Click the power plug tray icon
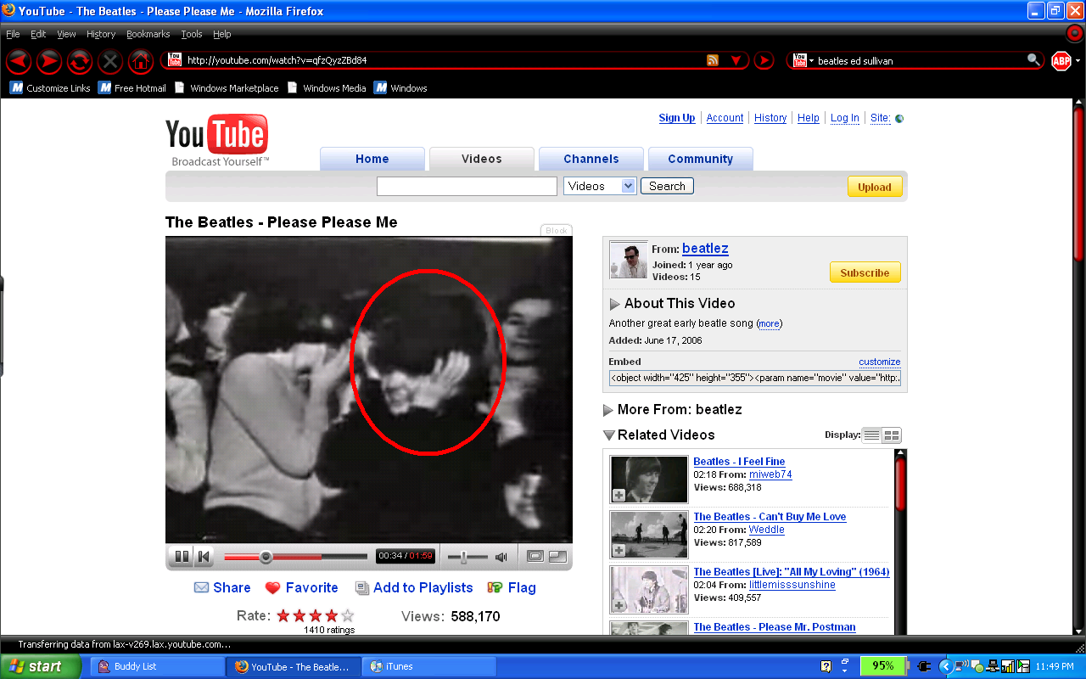 coord(924,666)
